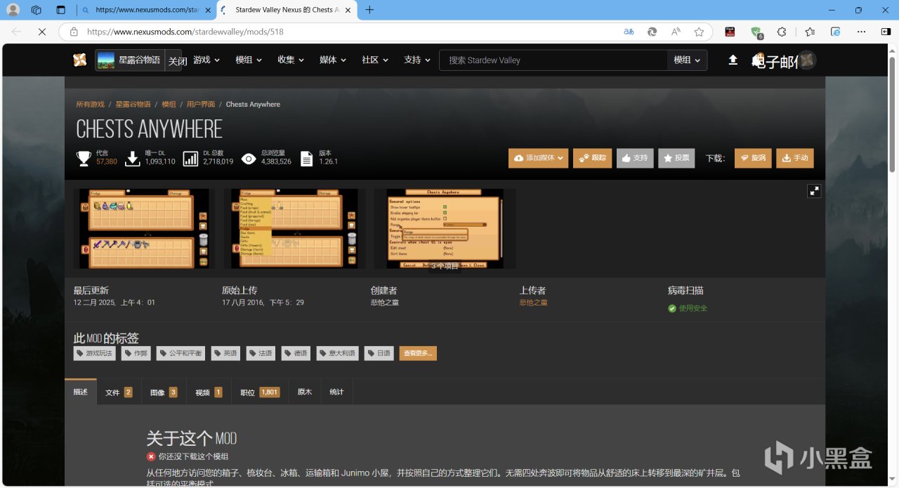Image resolution: width=899 pixels, height=488 pixels.
Task: Switch to the 统计 tab
Action: [x=337, y=392]
